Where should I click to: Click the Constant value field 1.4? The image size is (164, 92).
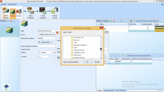44,56
